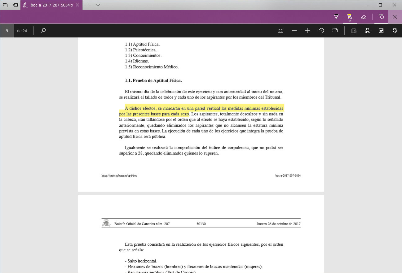Zoom out of the PDF
The image size is (402, 273).
click(294, 31)
